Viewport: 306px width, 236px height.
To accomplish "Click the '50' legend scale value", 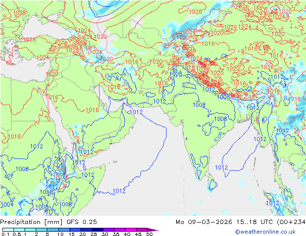I will pos(149,234).
